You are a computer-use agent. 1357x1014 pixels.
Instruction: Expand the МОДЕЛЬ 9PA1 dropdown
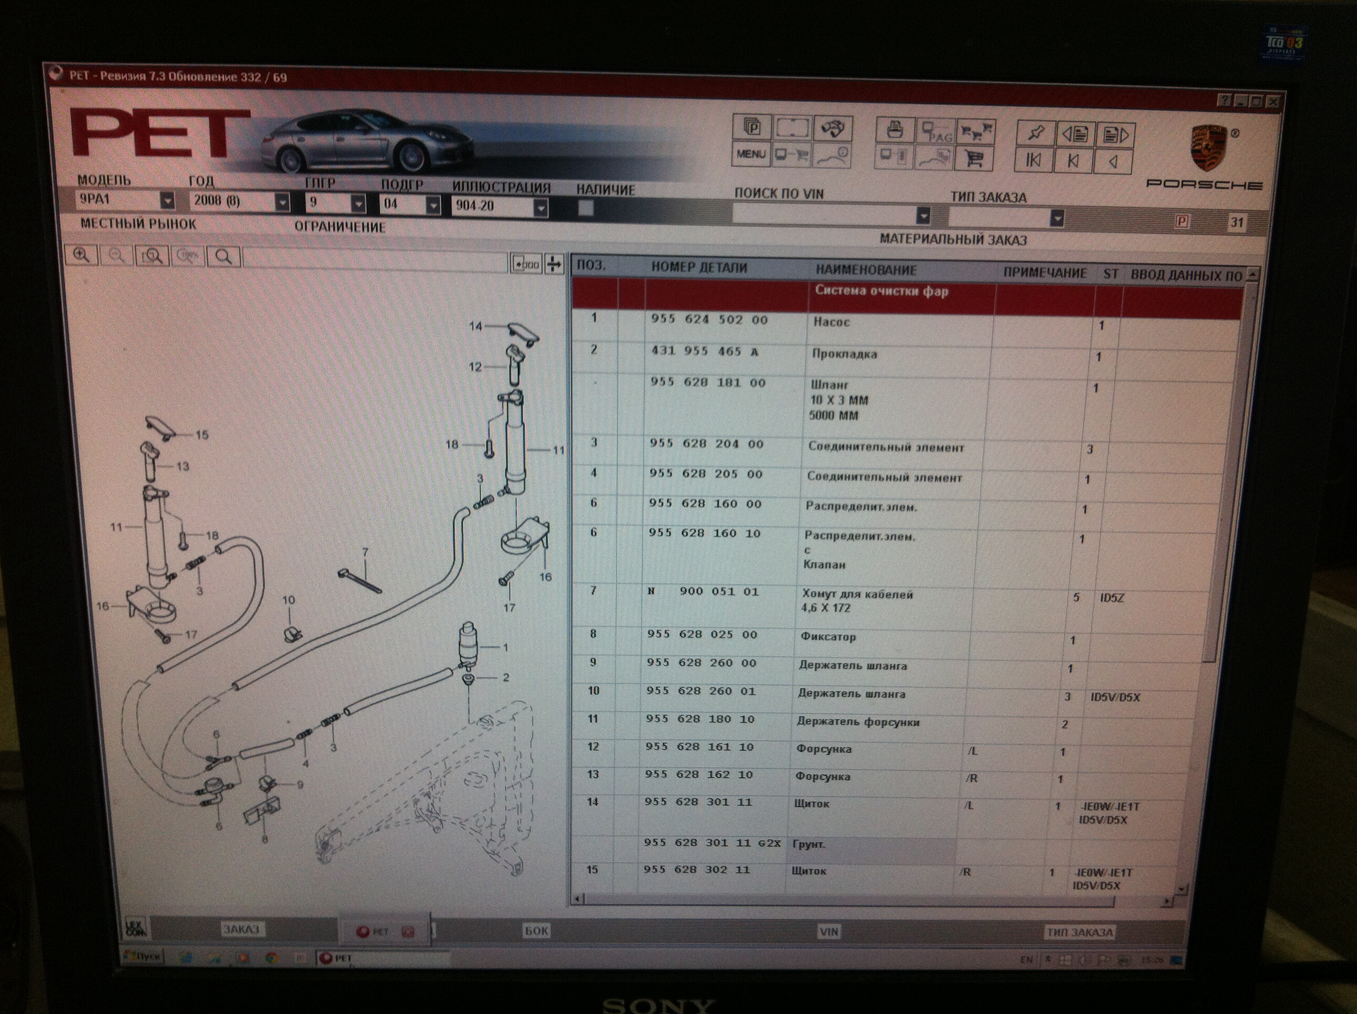(166, 200)
